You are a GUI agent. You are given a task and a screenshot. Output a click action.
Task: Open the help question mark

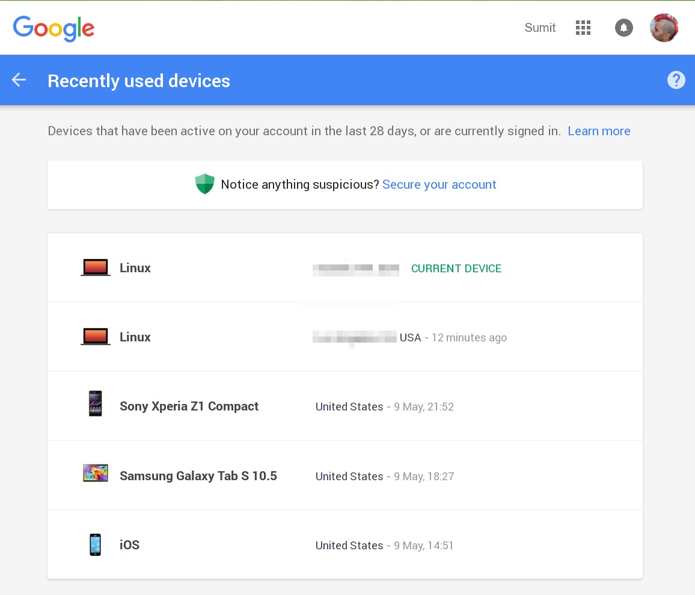coord(676,79)
